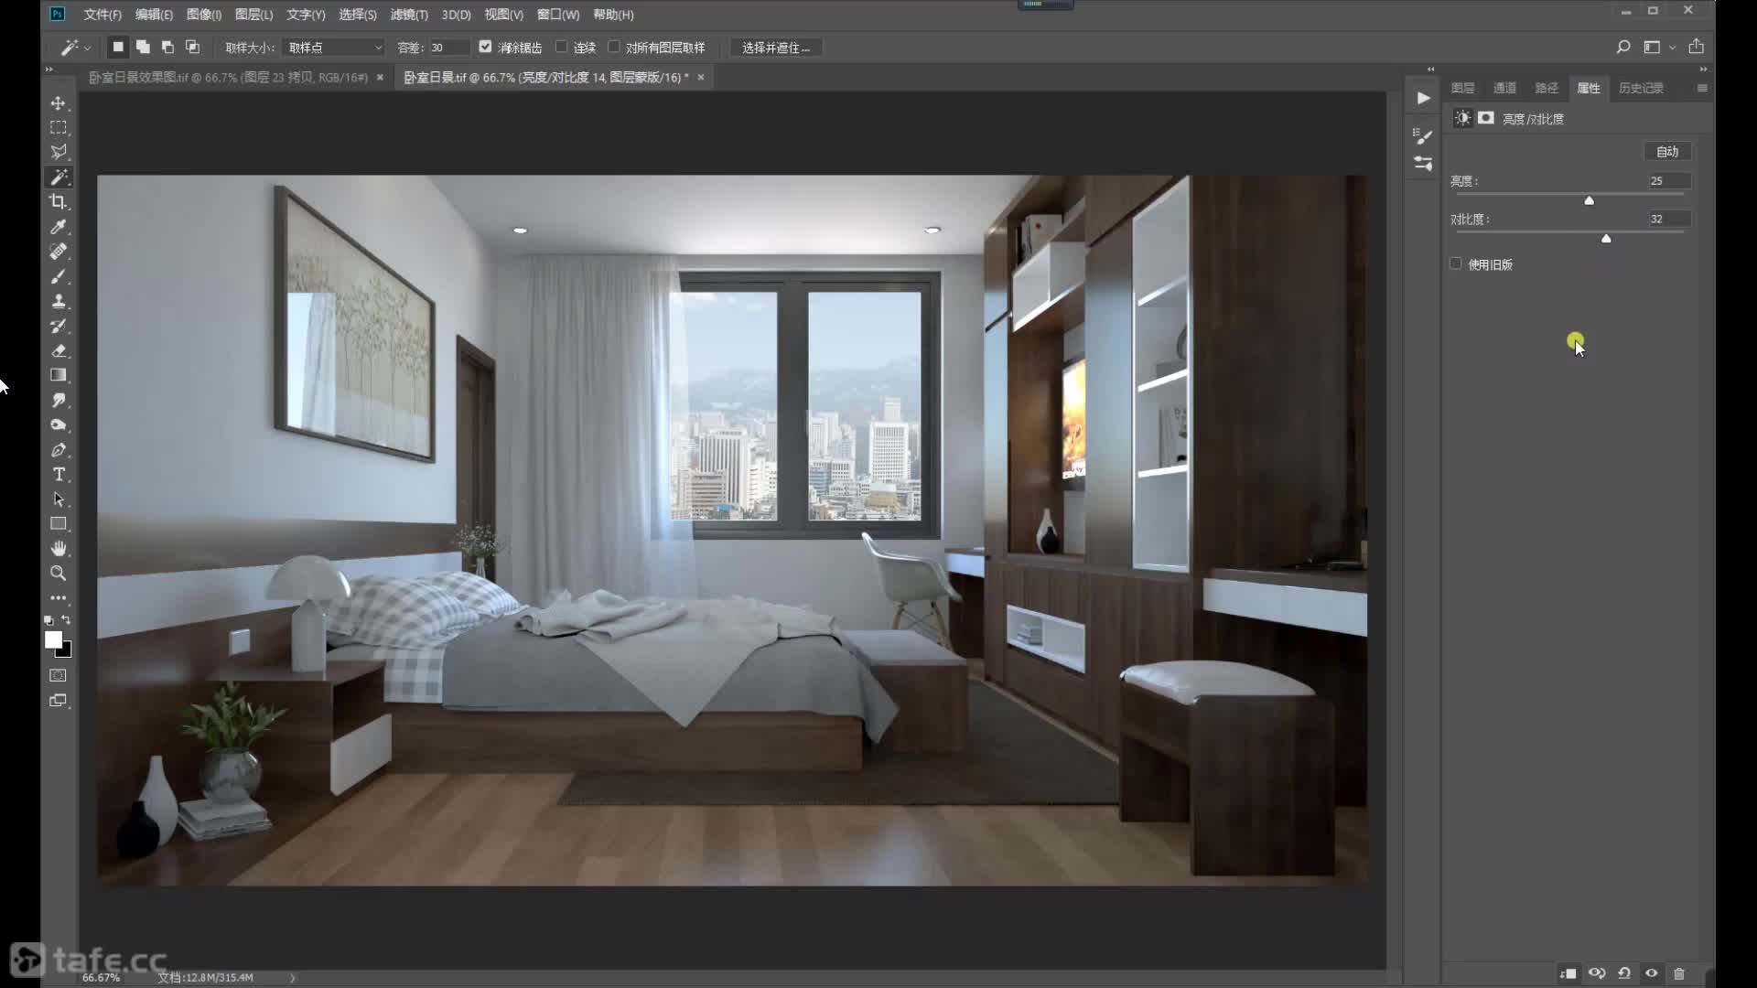
Task: Open the 取样大小 sample size dropdown
Action: coord(334,48)
